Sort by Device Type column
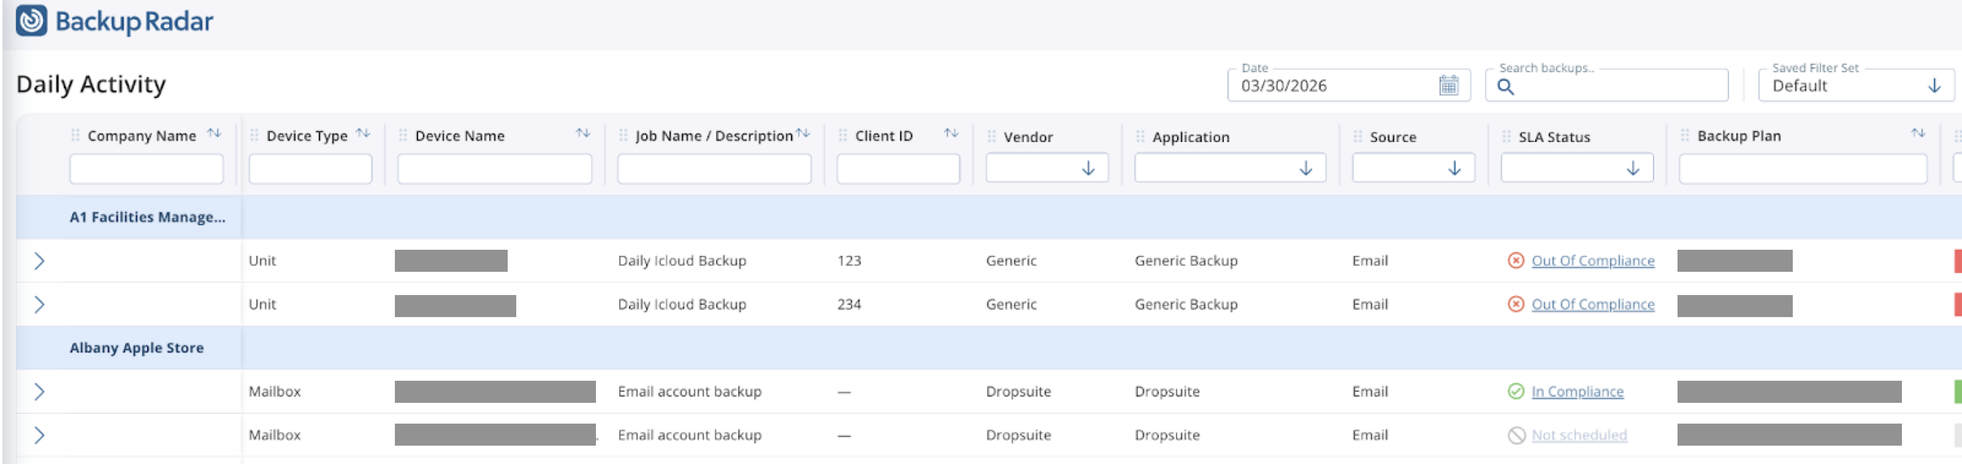The image size is (1962, 464). click(364, 133)
